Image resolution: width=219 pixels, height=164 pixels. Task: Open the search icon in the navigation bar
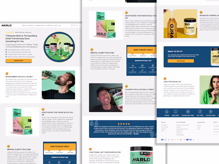72,25
